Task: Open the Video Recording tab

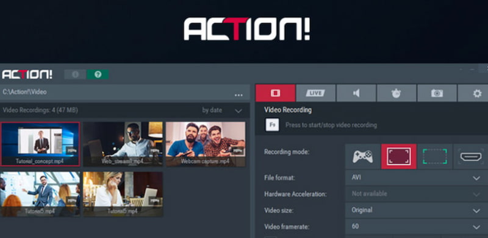Action: pos(275,93)
